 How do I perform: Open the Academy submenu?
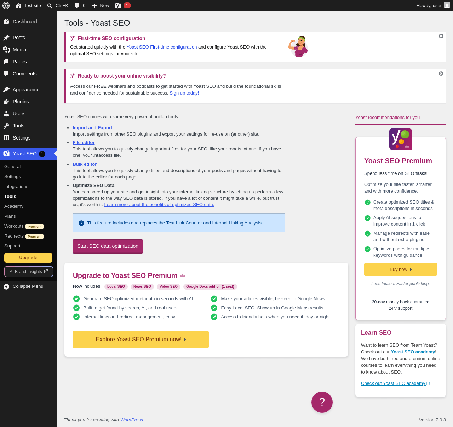pos(28,206)
